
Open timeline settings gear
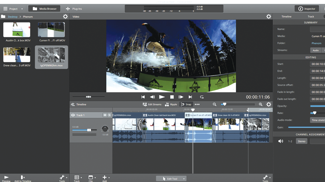pyautogui.click(x=268, y=105)
